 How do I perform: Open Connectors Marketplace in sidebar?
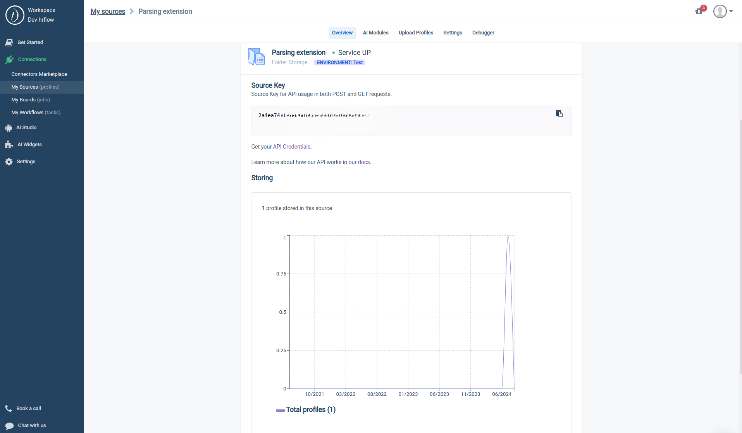click(x=39, y=74)
